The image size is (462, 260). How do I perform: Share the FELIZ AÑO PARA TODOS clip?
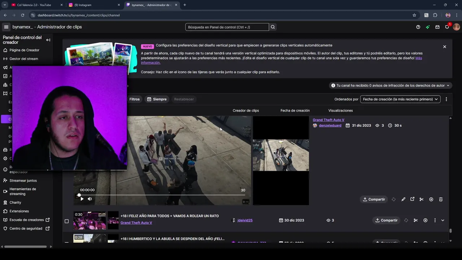tap(386, 220)
